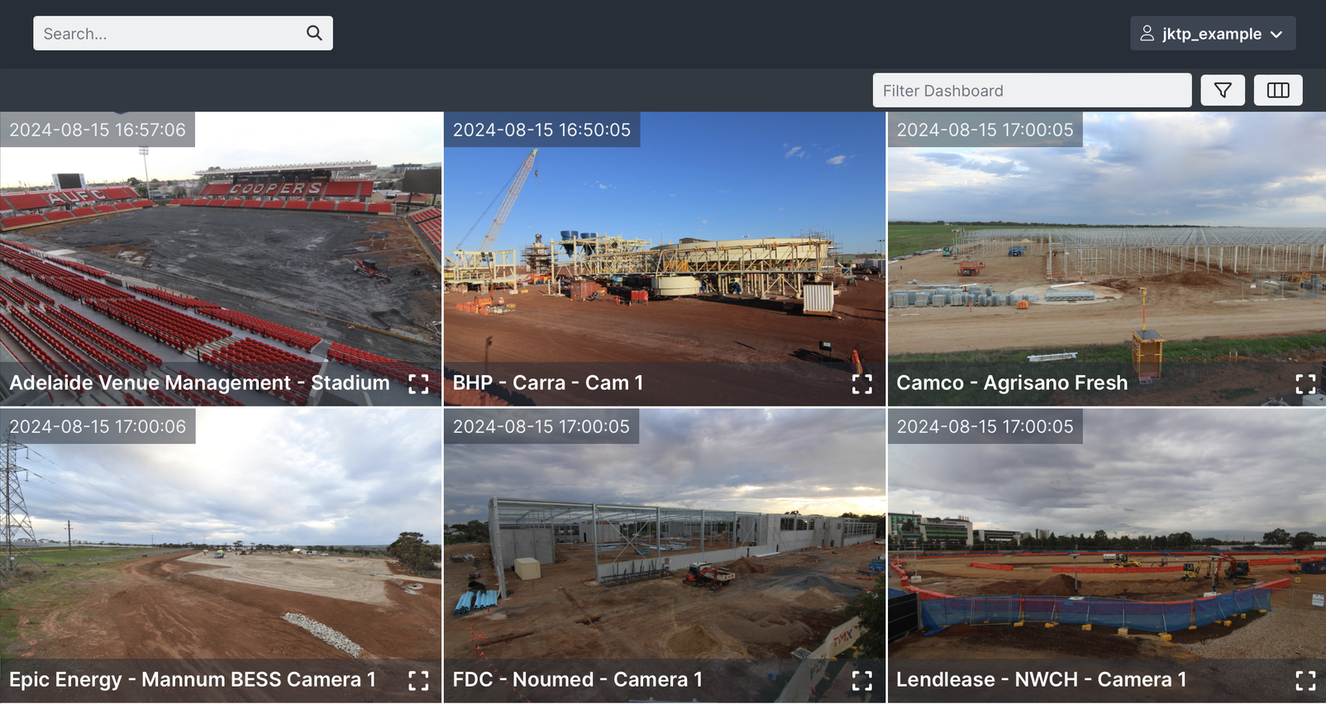The height and width of the screenshot is (704, 1326).
Task: Click the user profile avatar icon
Action: (1147, 34)
